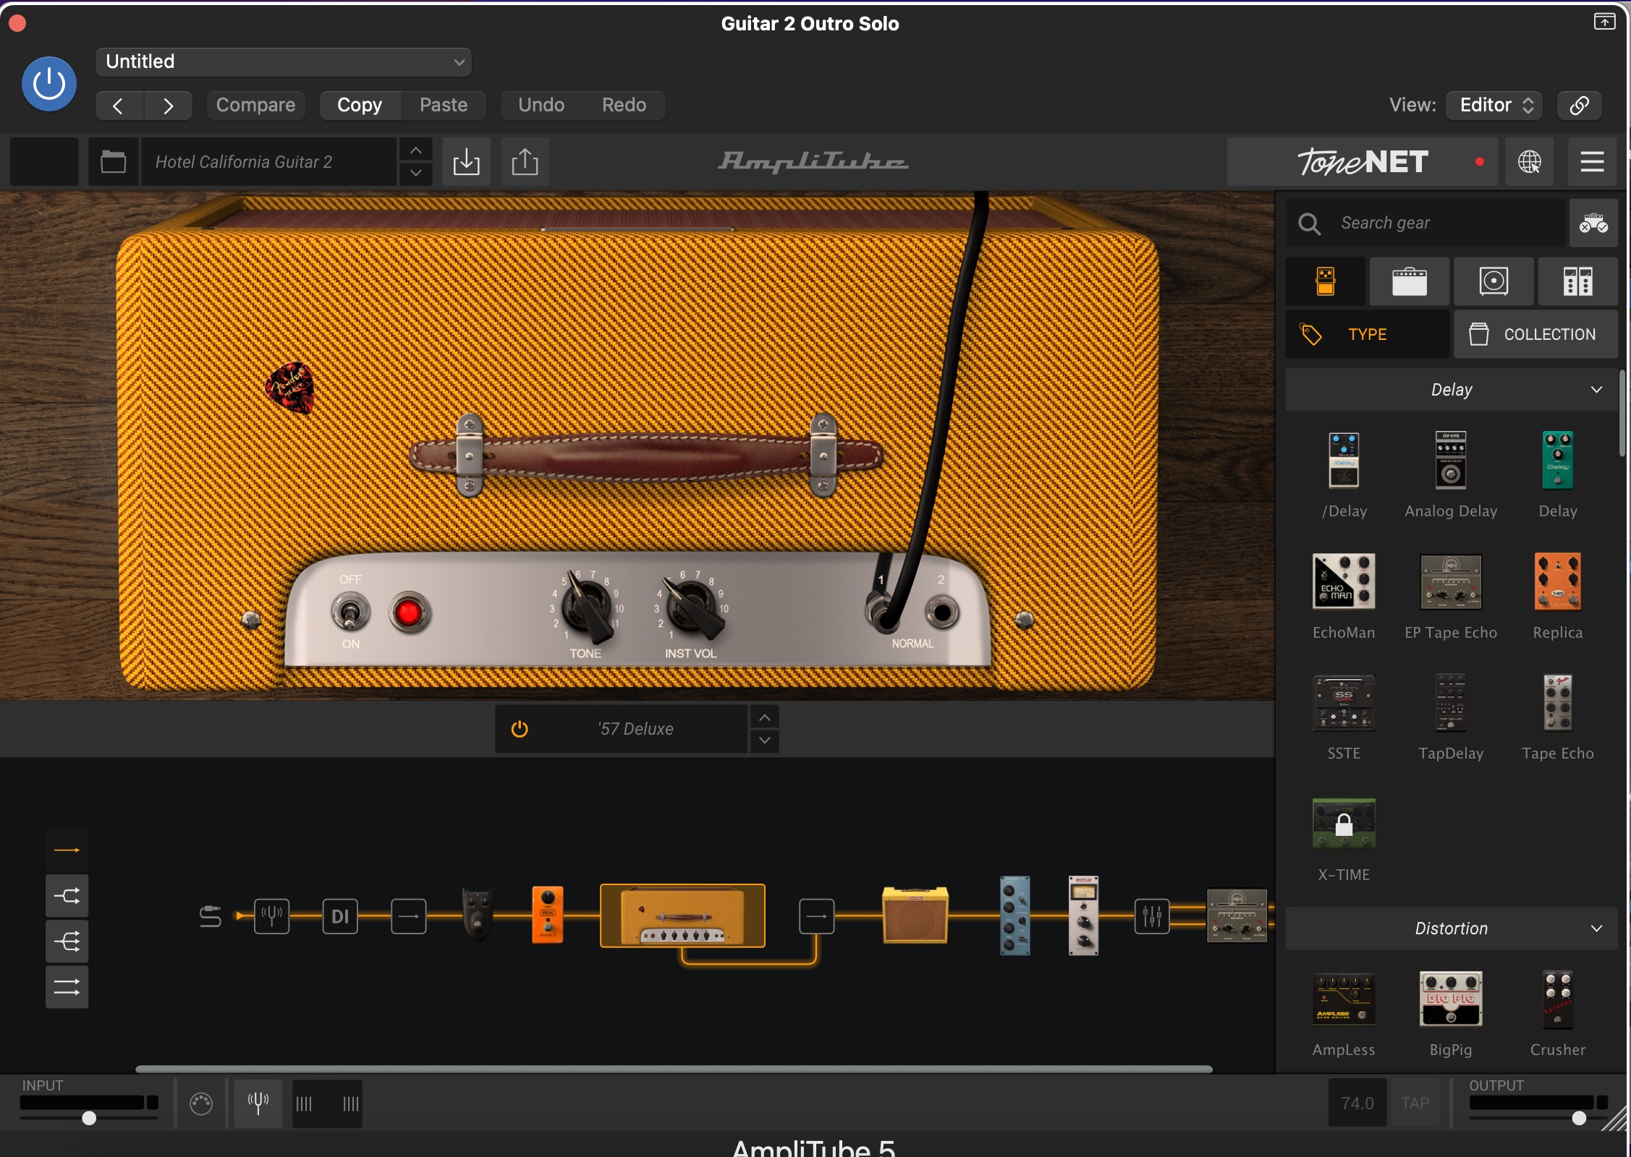Select the second split routing layout
The height and width of the screenshot is (1157, 1631).
[67, 896]
